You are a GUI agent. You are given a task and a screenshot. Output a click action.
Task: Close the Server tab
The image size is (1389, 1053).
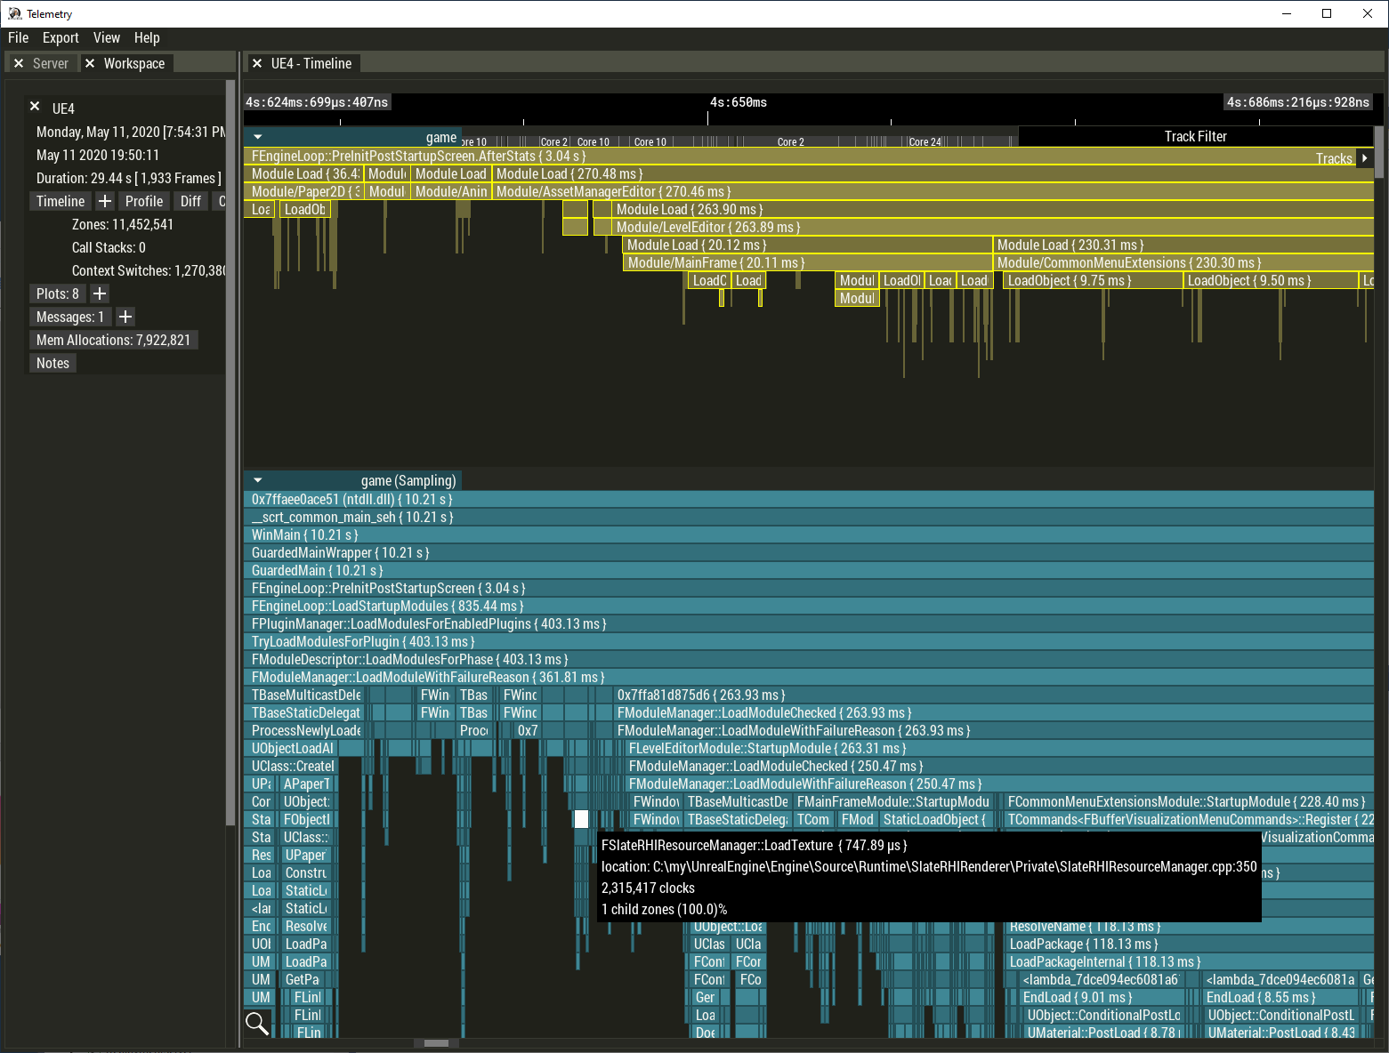tap(19, 64)
